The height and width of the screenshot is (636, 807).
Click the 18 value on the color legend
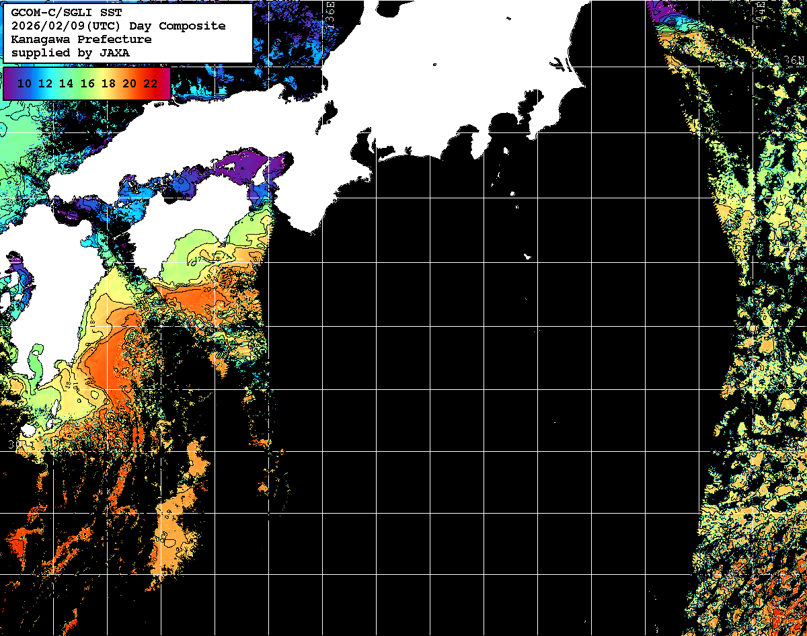[108, 84]
